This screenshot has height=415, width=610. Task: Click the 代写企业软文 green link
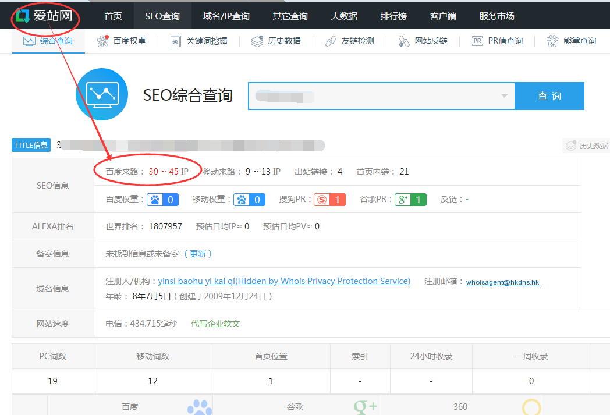click(215, 324)
